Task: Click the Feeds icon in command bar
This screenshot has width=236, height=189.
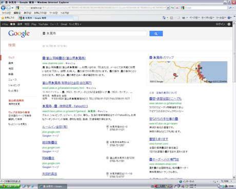Action: coord(171,17)
